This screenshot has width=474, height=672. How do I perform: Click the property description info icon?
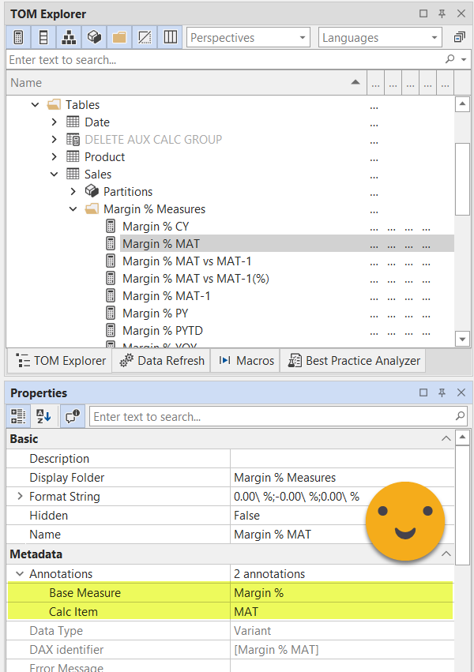point(72,416)
